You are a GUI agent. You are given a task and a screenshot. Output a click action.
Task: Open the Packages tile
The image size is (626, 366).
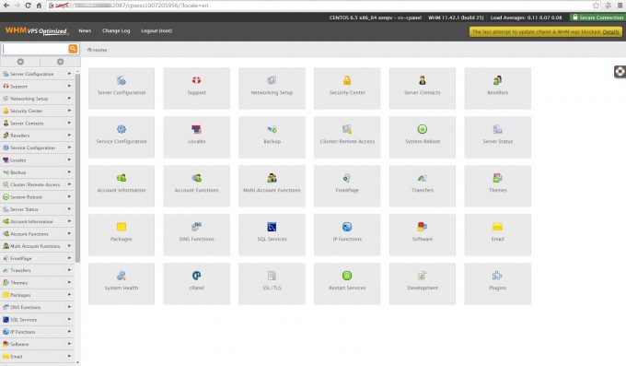pos(122,235)
